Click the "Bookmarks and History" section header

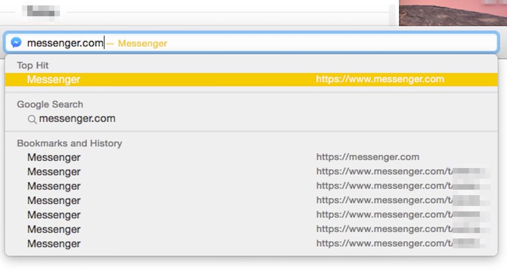coord(69,143)
